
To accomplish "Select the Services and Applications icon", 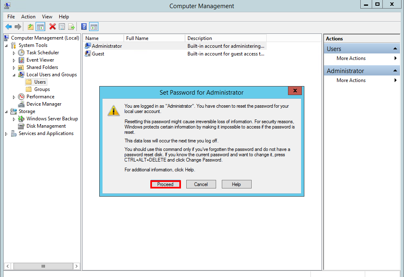I will point(13,133).
